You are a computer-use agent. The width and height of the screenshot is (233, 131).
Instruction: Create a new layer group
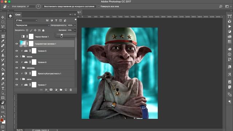pos(61,90)
